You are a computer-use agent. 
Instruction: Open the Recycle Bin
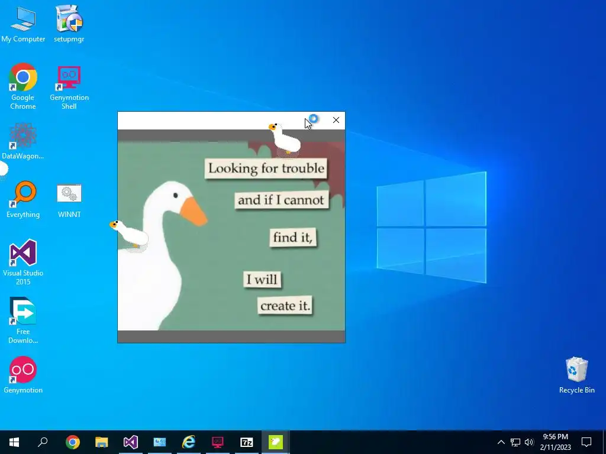[x=576, y=375]
